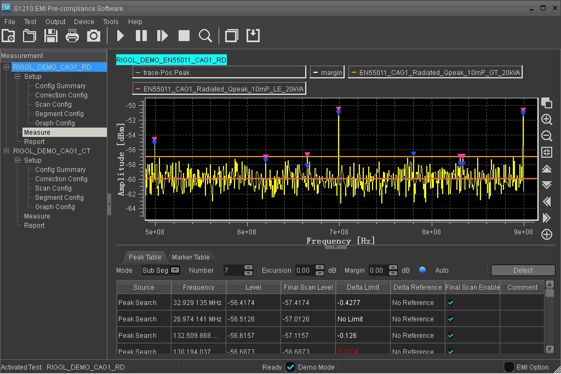
Task: Click the magnifier search icon in toolbar
Action: pos(205,36)
